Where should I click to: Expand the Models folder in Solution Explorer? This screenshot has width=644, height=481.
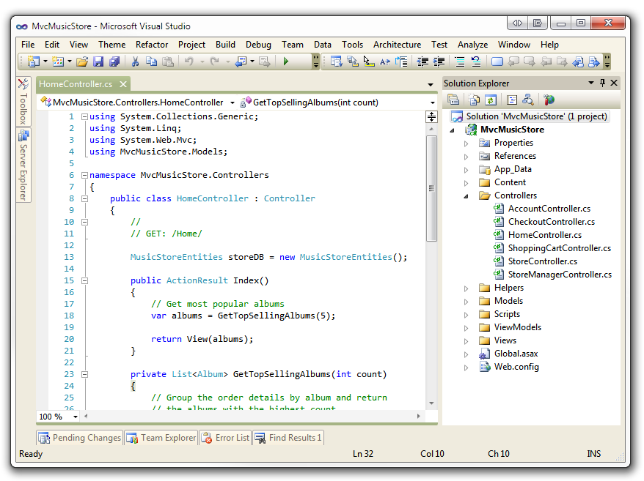466,301
